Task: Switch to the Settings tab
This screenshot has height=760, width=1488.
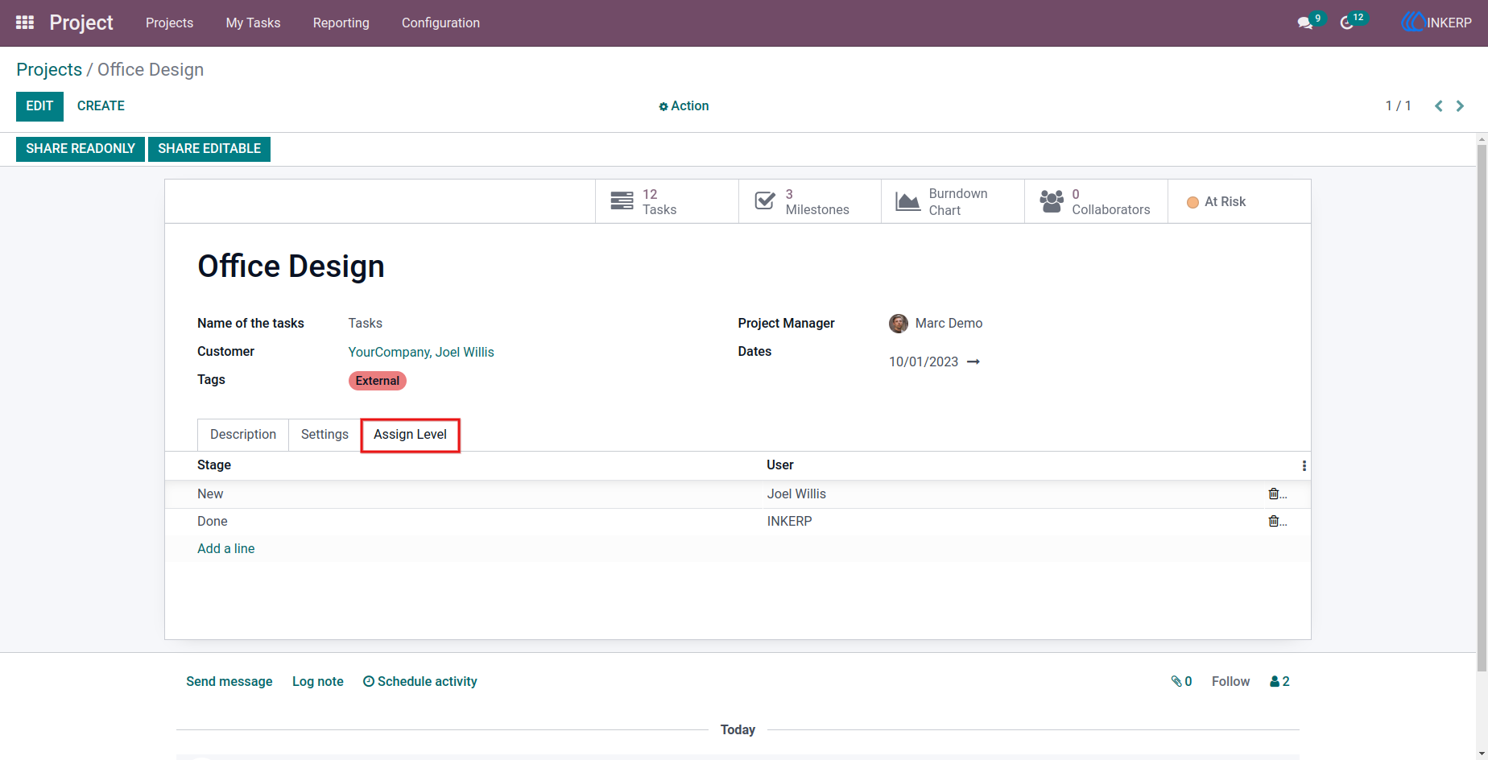Action: click(324, 435)
